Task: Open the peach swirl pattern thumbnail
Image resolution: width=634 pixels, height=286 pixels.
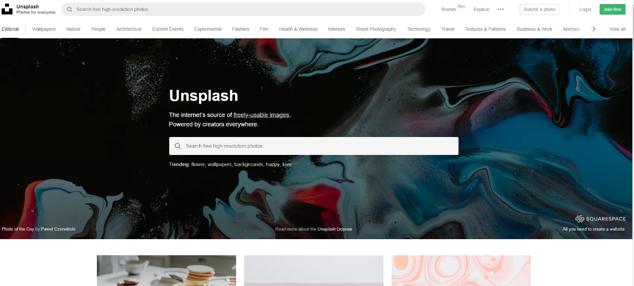Action: (x=461, y=271)
